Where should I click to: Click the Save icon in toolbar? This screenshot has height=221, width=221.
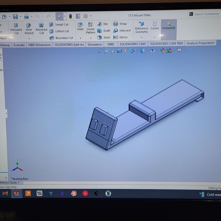(x=15, y=17)
